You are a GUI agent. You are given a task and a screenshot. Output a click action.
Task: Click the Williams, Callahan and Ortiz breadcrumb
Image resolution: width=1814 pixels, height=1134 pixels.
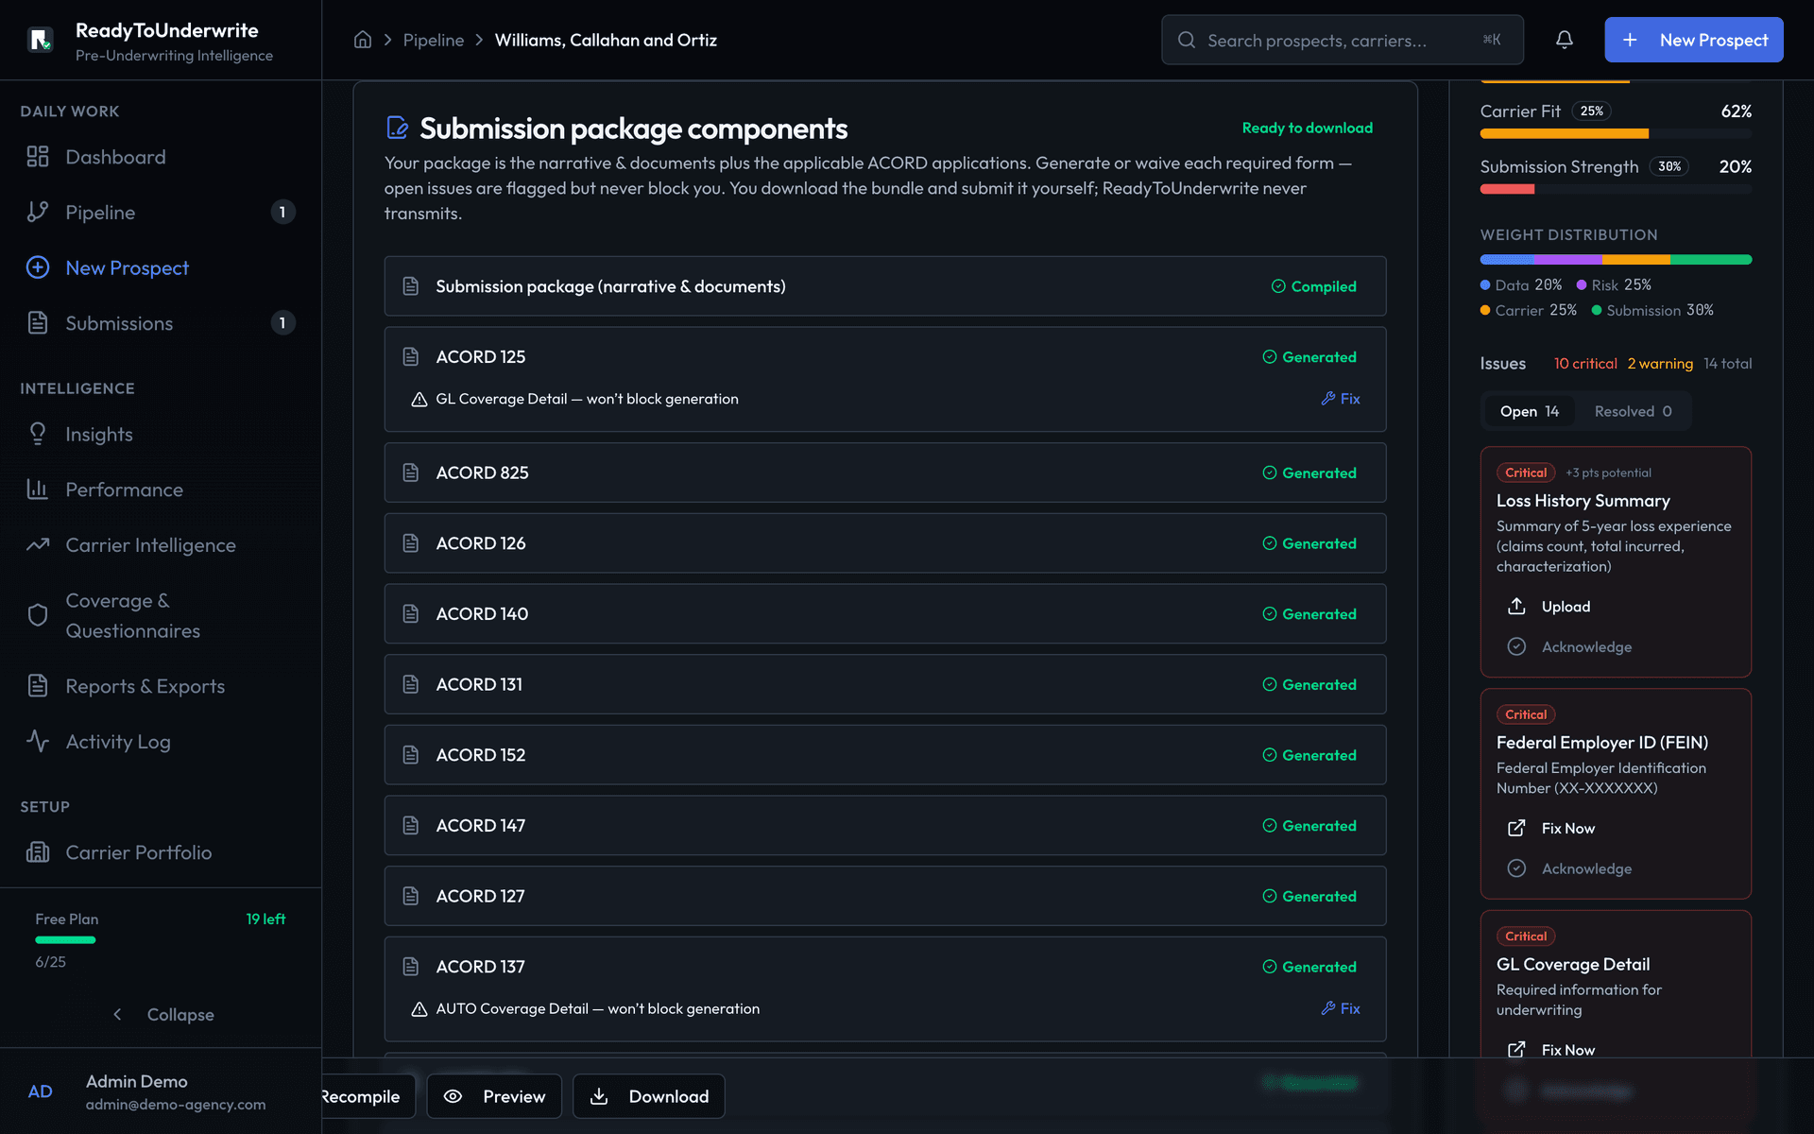(606, 40)
